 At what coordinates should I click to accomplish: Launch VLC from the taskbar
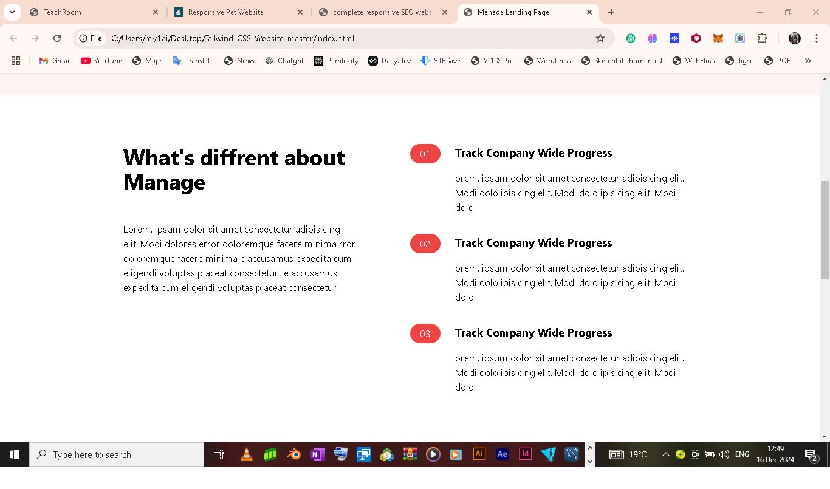247,454
